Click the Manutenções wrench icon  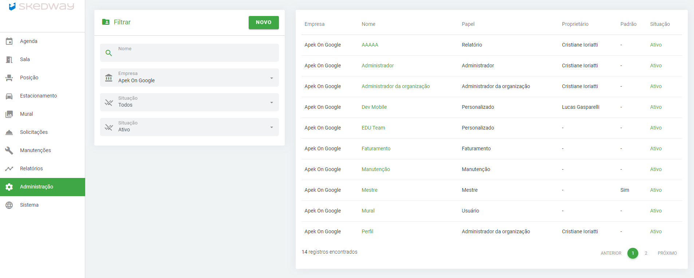pyautogui.click(x=9, y=151)
